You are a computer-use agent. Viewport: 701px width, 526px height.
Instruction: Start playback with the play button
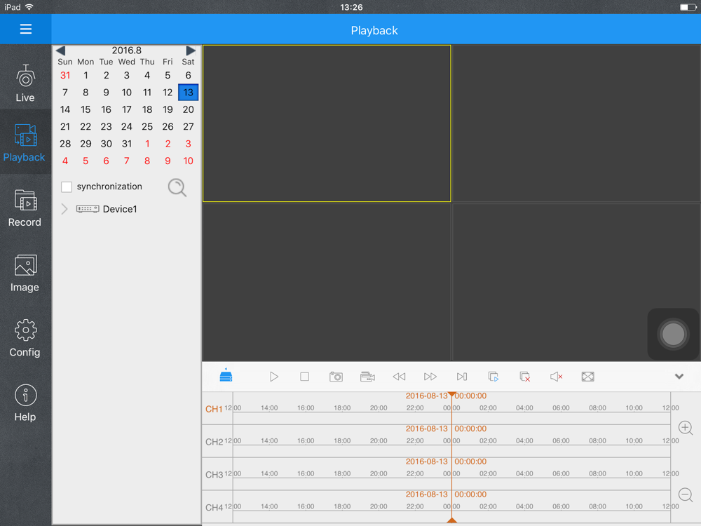point(274,377)
